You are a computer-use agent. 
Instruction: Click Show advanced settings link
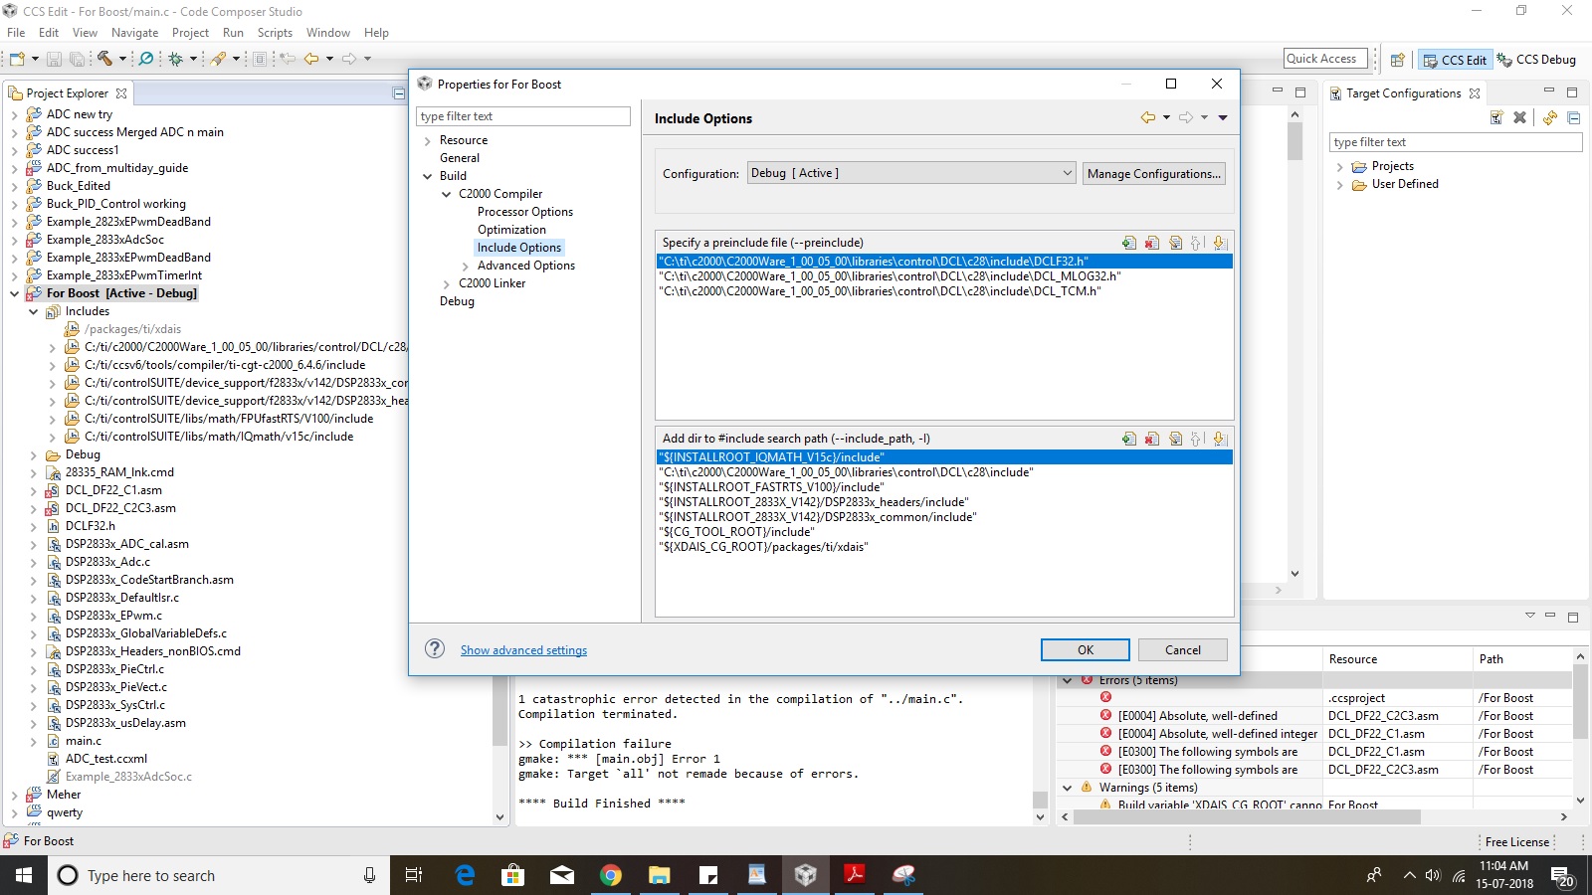[x=523, y=650]
